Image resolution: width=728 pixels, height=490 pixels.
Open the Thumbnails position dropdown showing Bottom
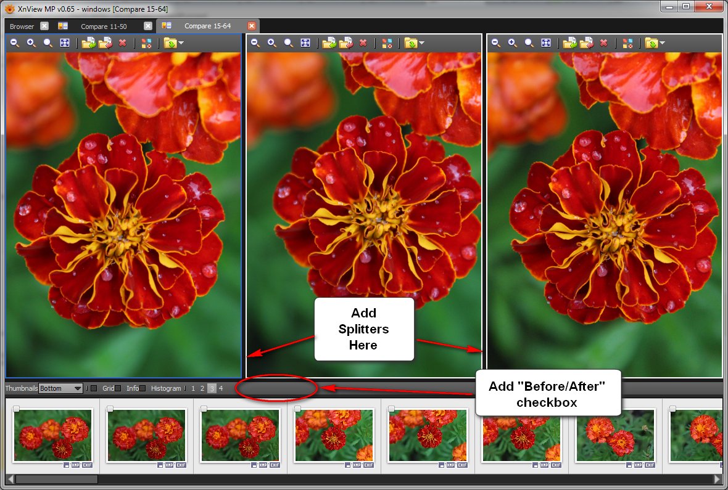60,388
